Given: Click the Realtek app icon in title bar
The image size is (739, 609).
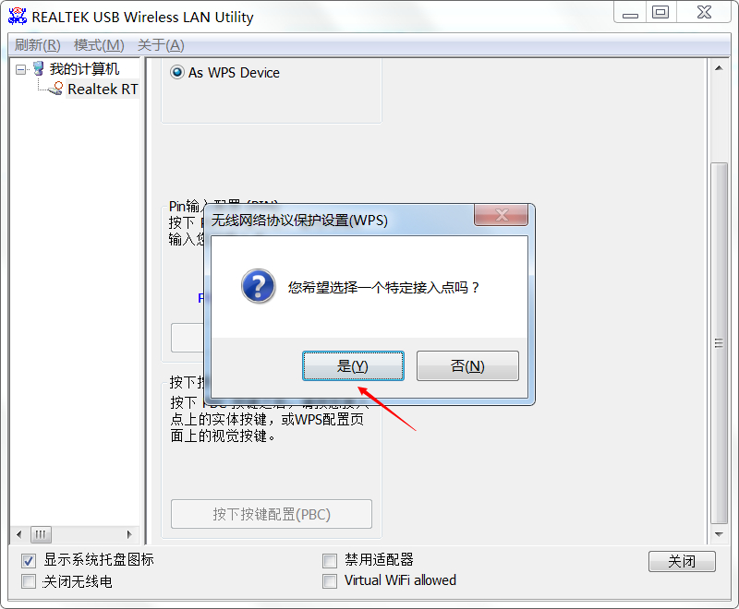Looking at the screenshot, I should [18, 16].
